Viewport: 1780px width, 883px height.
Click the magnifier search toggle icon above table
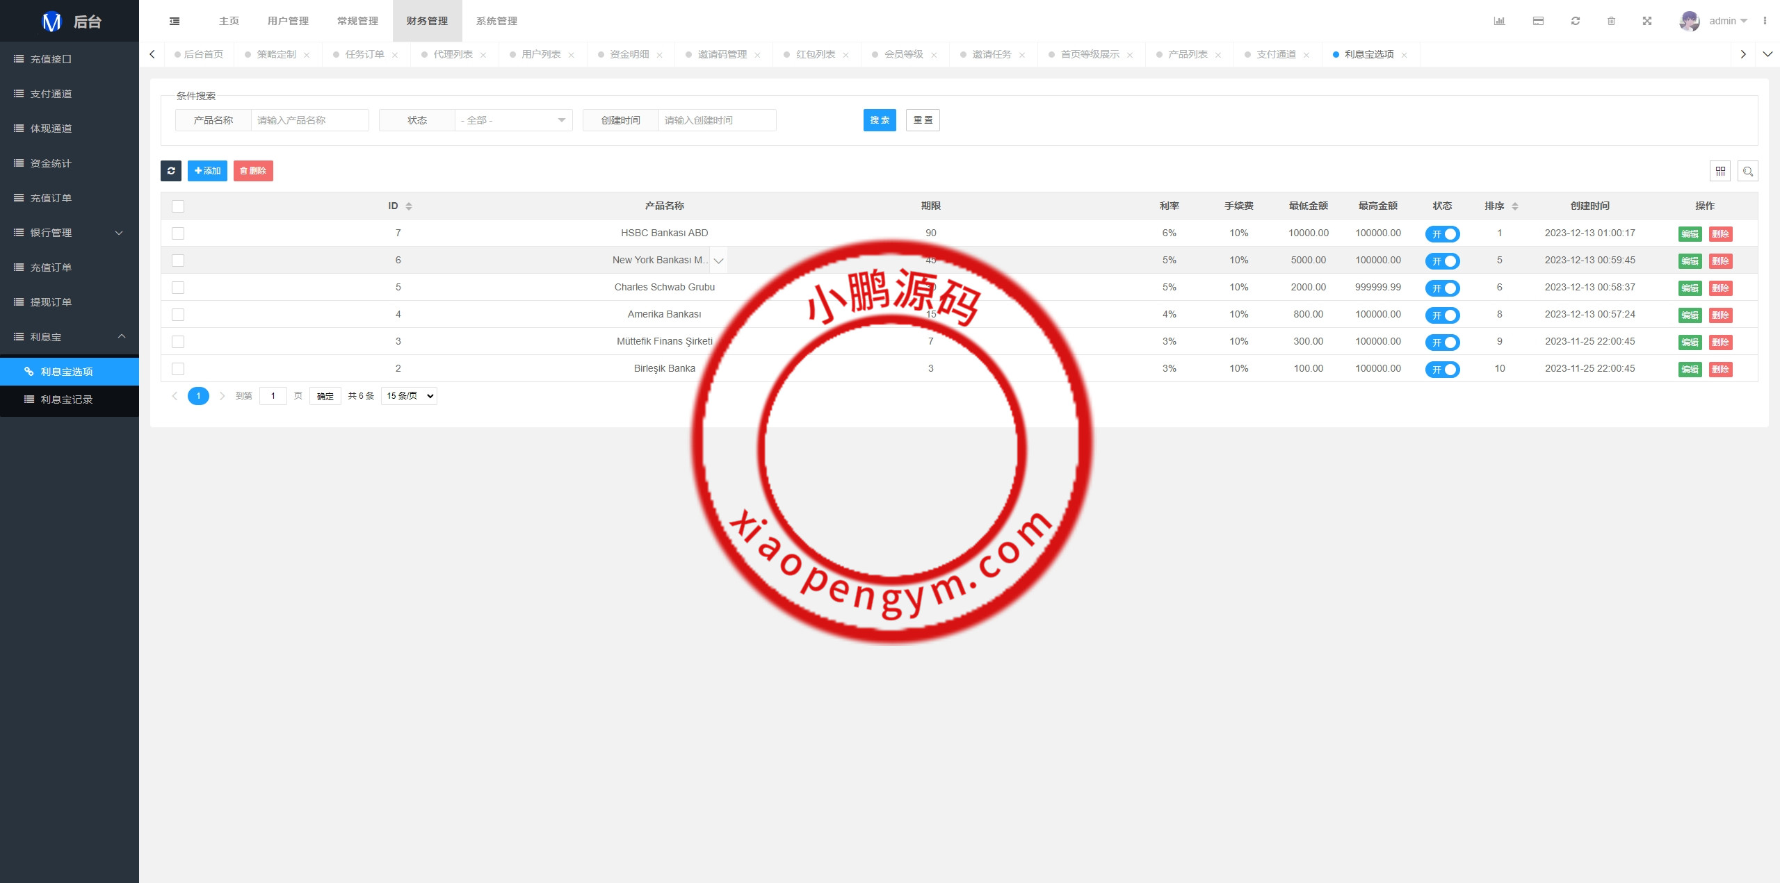pos(1748,171)
